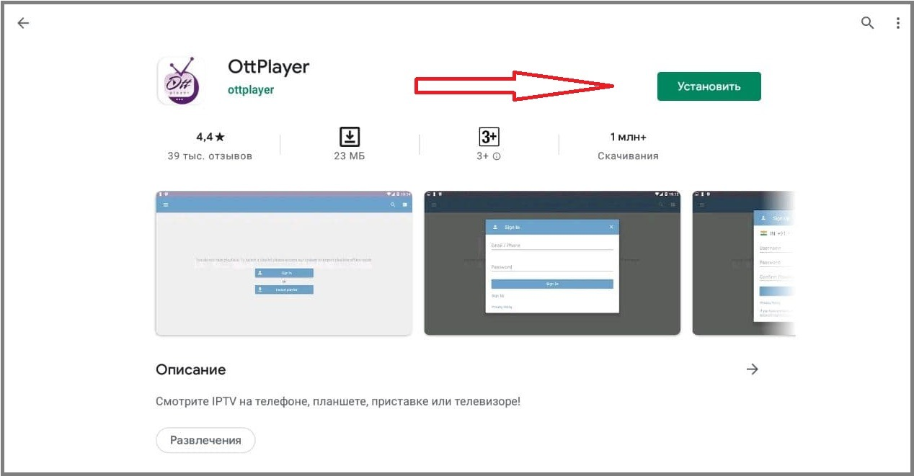Click the Описание section heading
Viewport: 914px width, 476px height.
tap(190, 369)
